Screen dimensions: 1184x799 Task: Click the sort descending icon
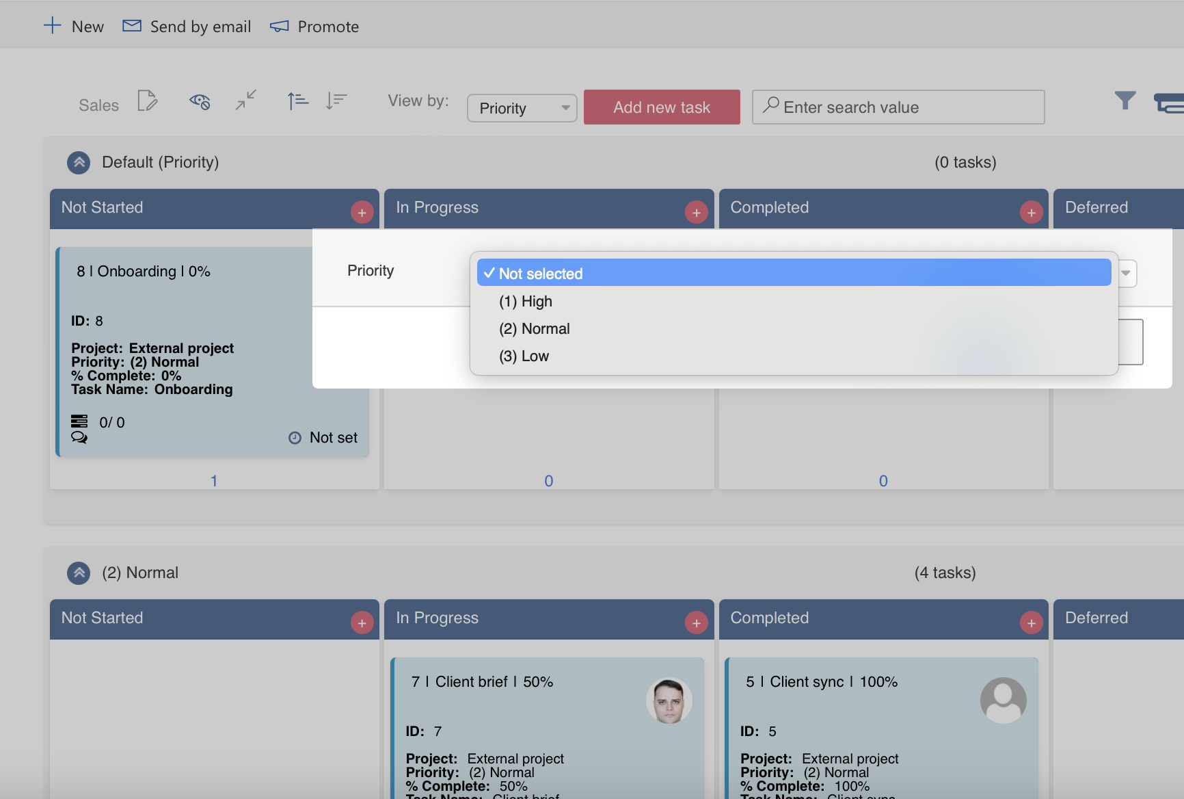[336, 101]
